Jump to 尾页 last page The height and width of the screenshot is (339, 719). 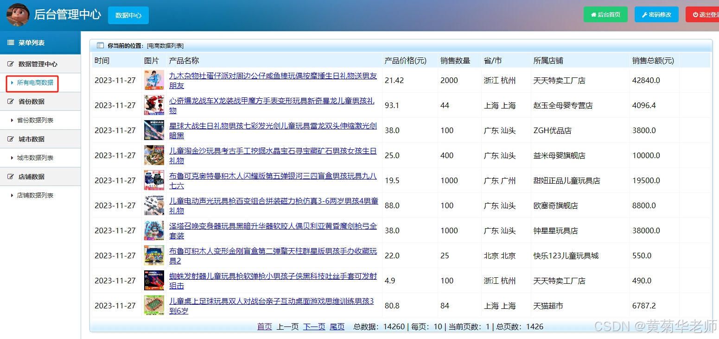pyautogui.click(x=337, y=326)
